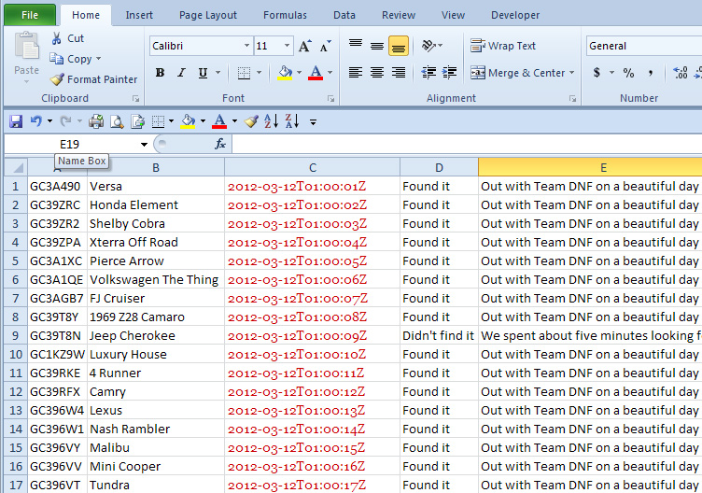Viewport: 702px width, 493px height.
Task: Click the Cut scissors icon
Action: click(56, 38)
